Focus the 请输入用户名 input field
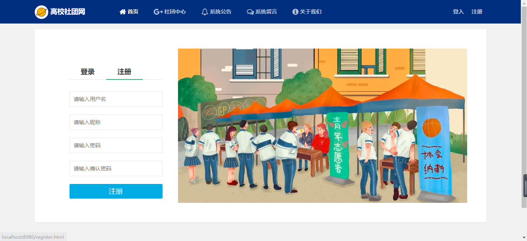The image size is (527, 241). click(x=116, y=99)
